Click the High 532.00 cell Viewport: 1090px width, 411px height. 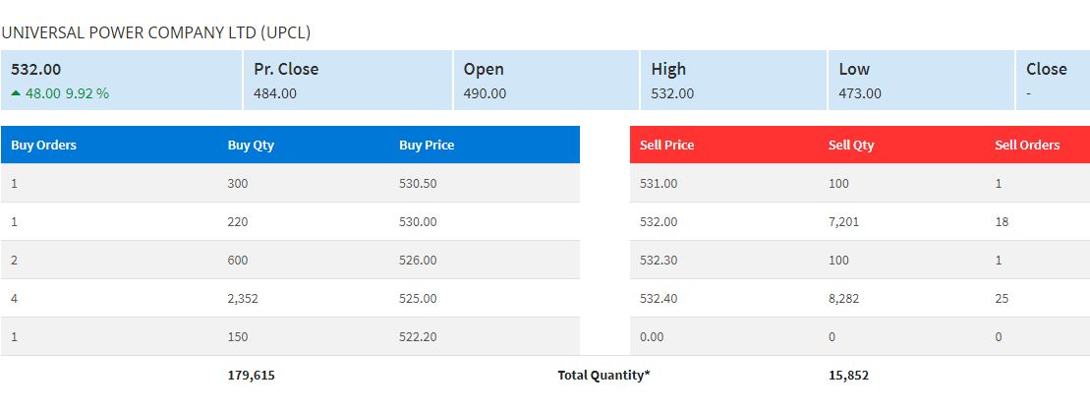point(732,80)
